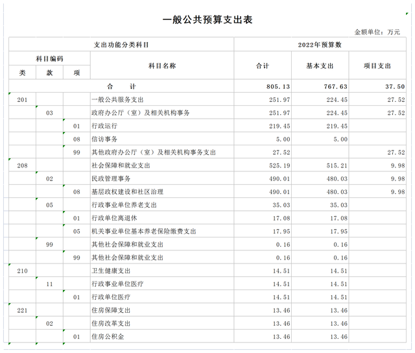Viewport: 415px width, 353px height.
Task: Click class code 208
Action: click(x=22, y=165)
